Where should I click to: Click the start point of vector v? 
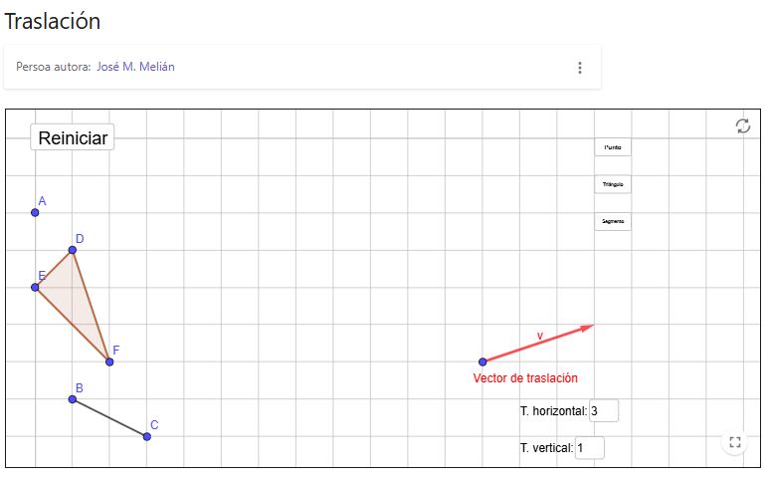[x=482, y=361]
